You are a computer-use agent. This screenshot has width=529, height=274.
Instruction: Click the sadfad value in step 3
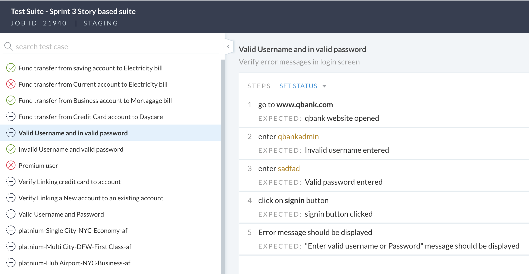[x=289, y=169]
